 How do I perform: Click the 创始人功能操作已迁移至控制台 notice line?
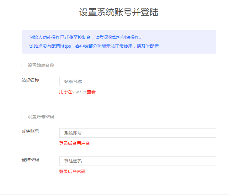(85, 37)
